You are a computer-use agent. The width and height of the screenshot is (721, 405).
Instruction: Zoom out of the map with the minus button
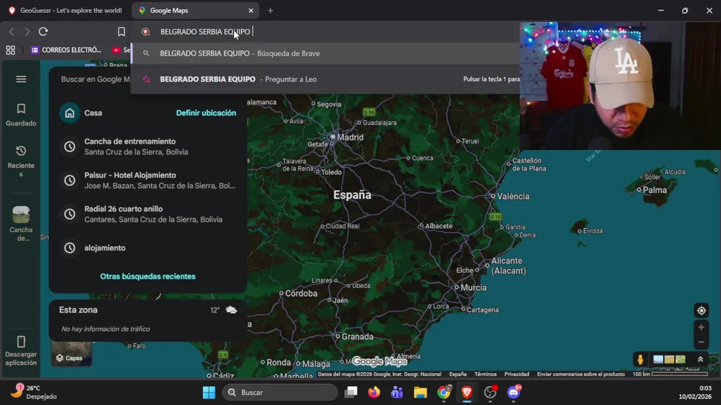click(x=701, y=342)
